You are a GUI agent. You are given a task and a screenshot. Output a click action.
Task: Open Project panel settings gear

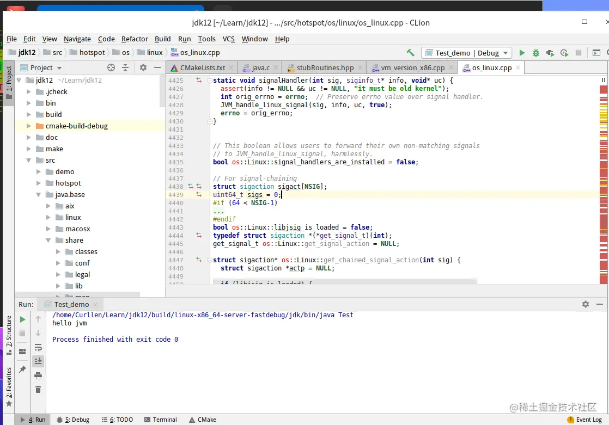coord(143,67)
